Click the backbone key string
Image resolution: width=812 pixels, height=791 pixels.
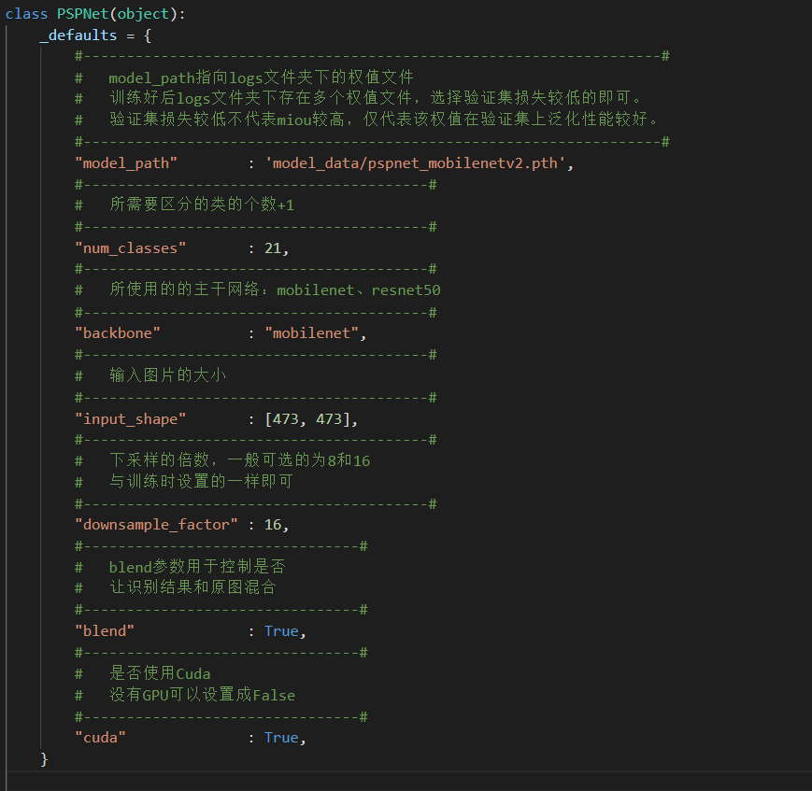coord(117,332)
